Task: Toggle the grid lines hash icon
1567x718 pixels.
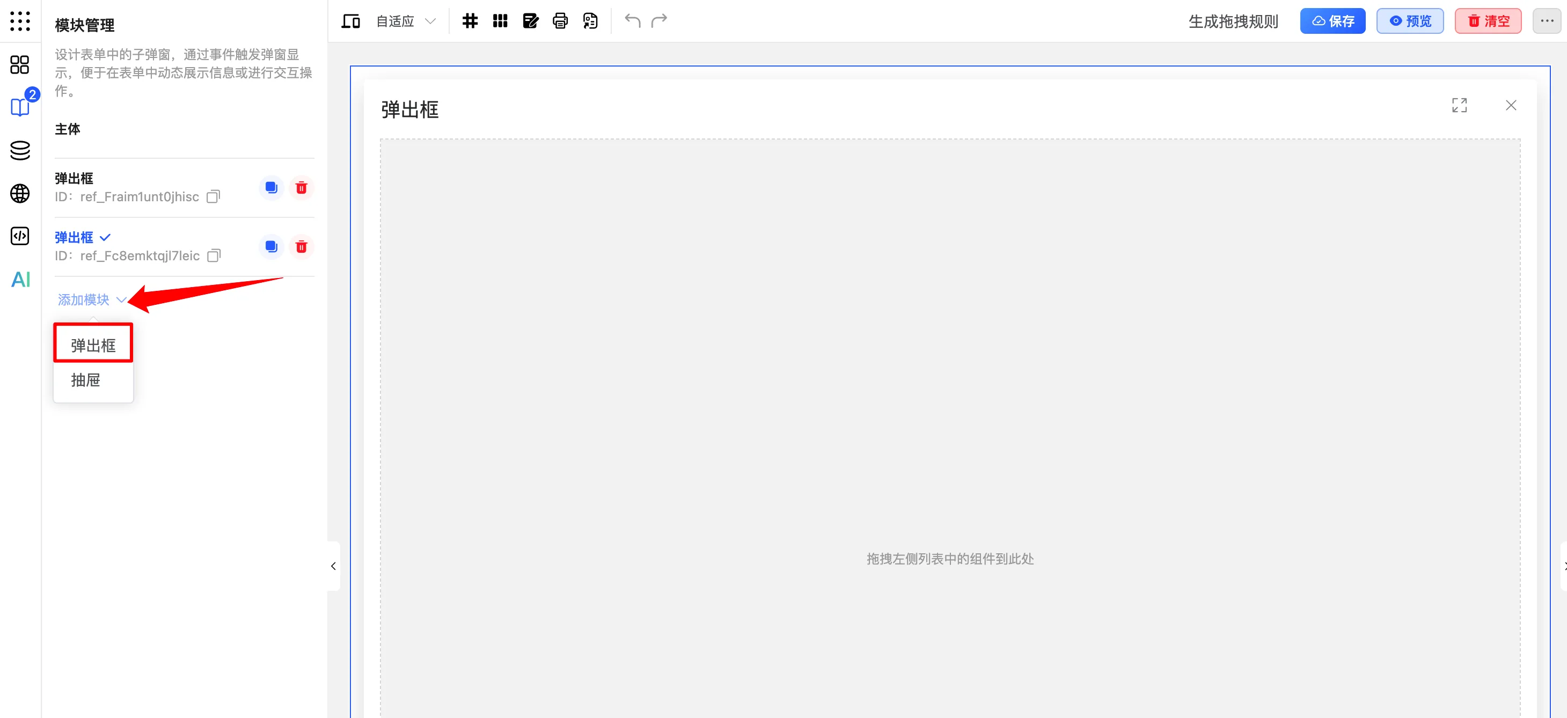Action: 470,21
